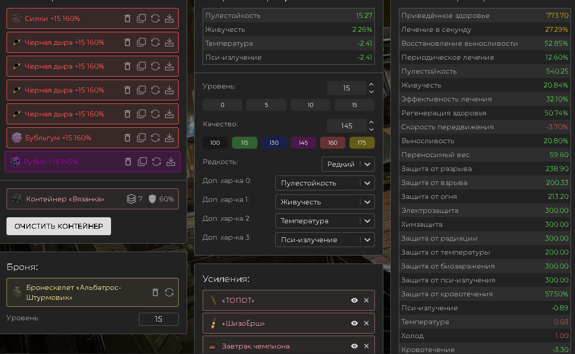Duplicate the Бублъгум +15 160% artifact
The image size is (575, 354).
141,138
